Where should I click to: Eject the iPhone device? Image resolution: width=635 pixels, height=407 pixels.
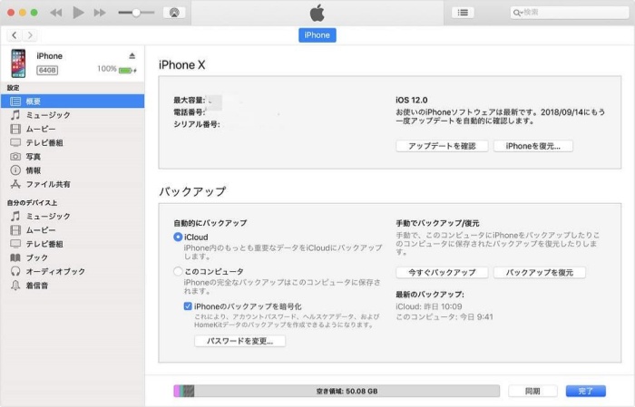(x=132, y=56)
